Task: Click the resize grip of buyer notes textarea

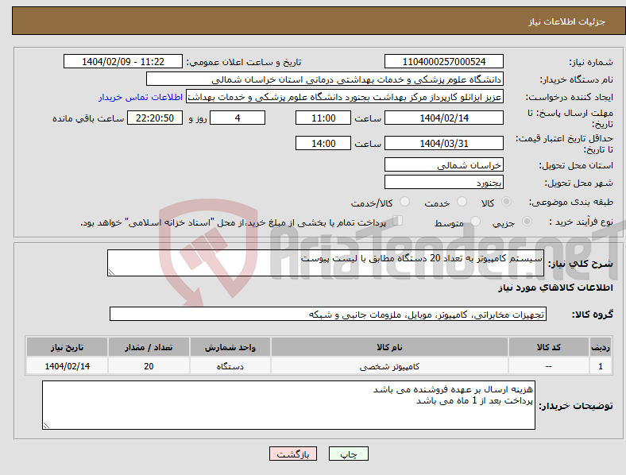Action: click(x=46, y=426)
